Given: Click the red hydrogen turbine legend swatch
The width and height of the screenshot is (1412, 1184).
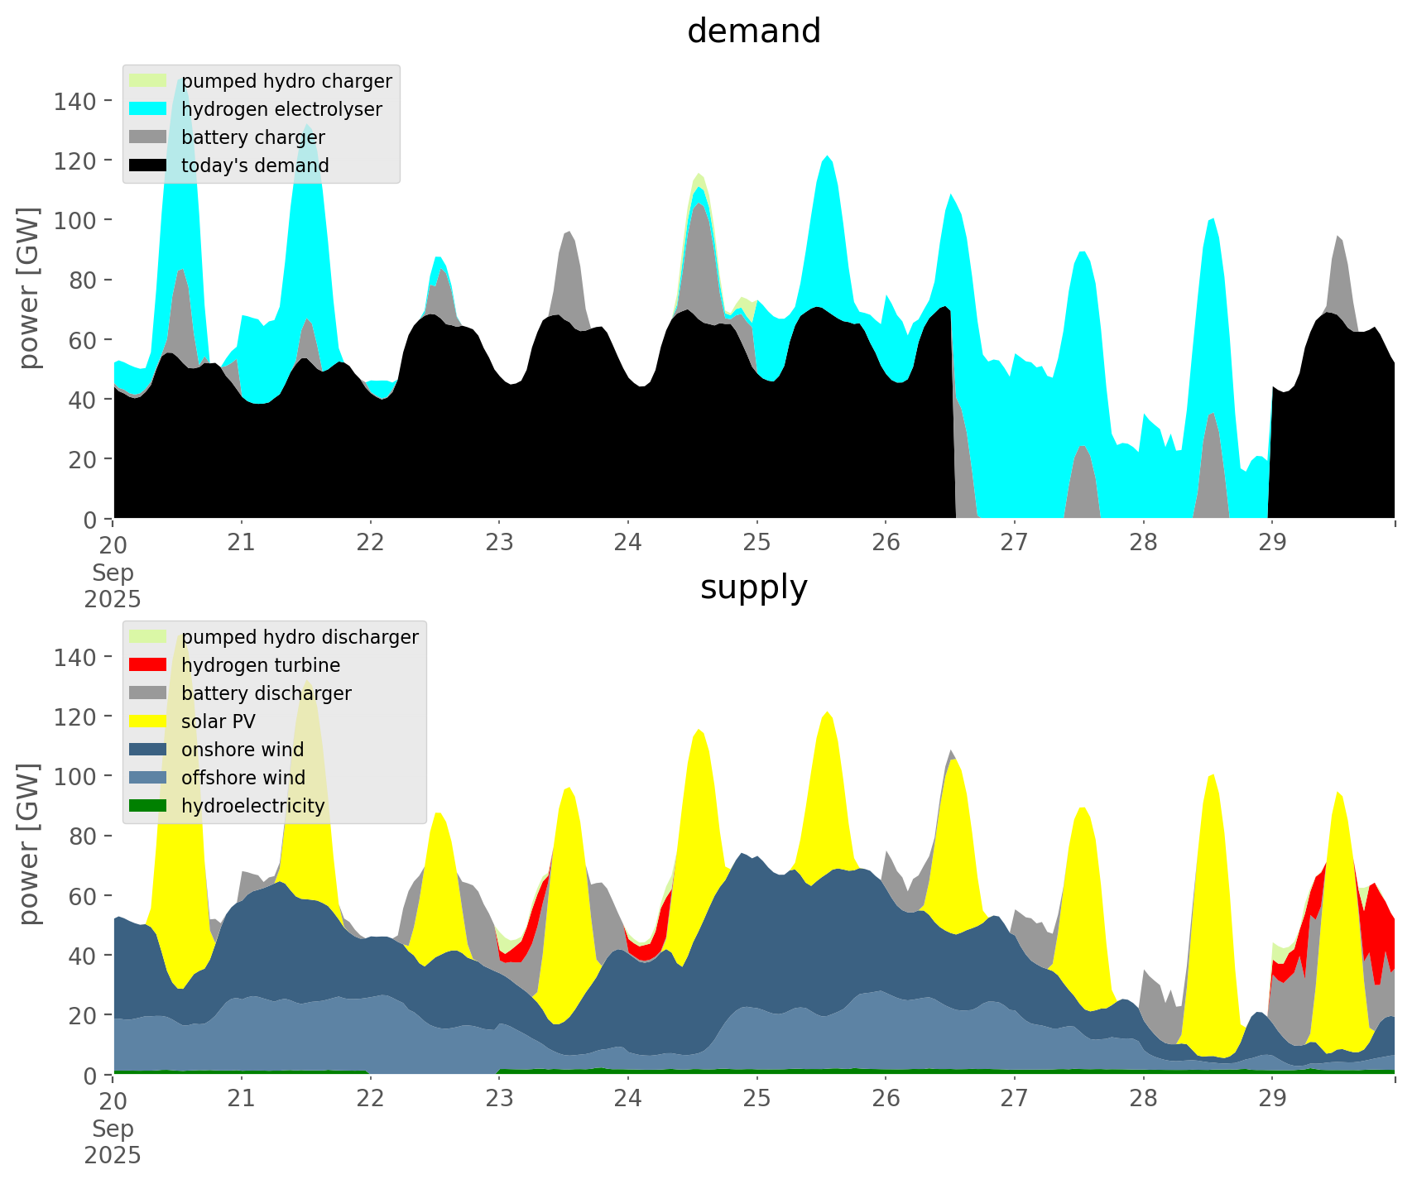Looking at the screenshot, I should click(x=148, y=665).
